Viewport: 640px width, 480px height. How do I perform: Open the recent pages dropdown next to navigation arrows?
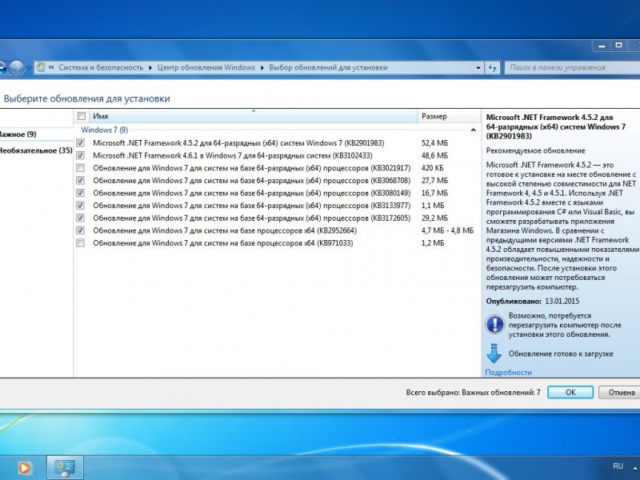pyautogui.click(x=29, y=68)
